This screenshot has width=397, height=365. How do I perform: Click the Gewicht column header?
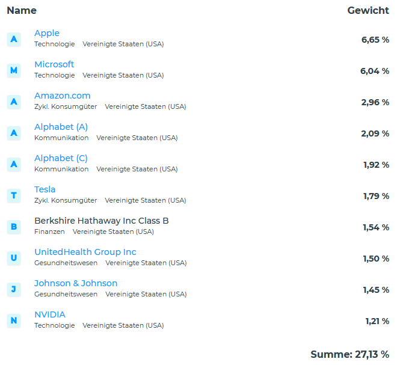[368, 10]
